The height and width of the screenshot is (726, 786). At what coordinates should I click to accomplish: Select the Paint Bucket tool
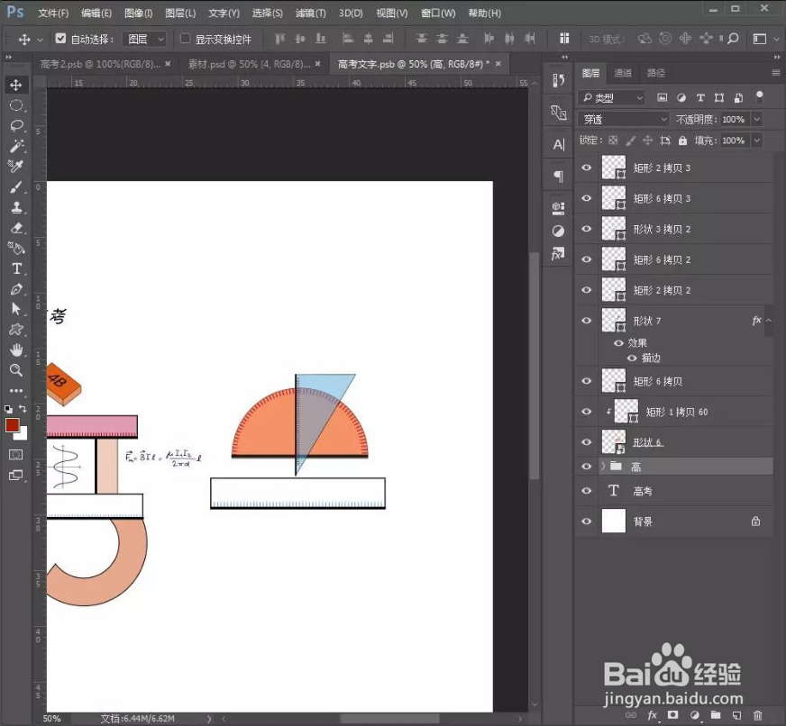tap(16, 248)
